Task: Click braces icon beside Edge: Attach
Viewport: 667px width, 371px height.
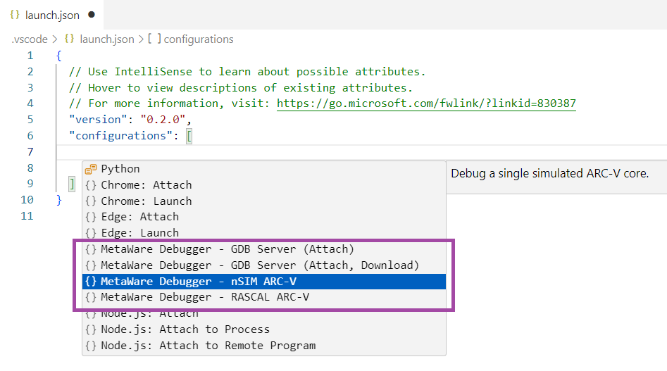Action: coord(91,217)
